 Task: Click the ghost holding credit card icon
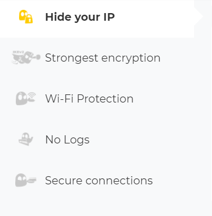26,180
